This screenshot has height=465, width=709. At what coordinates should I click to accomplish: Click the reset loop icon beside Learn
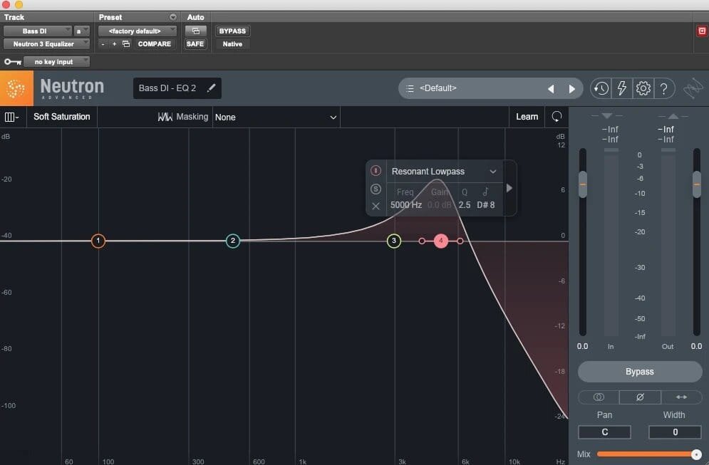(x=557, y=117)
